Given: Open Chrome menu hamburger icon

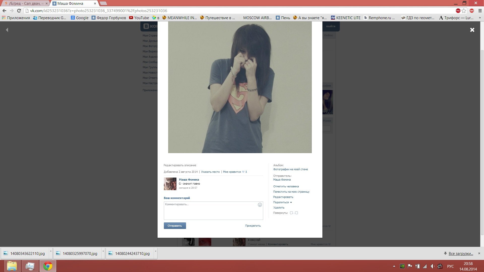Looking at the screenshot, I should tap(480, 11).
